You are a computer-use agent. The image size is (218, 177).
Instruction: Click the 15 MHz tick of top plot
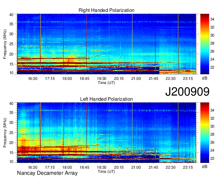(12, 64)
